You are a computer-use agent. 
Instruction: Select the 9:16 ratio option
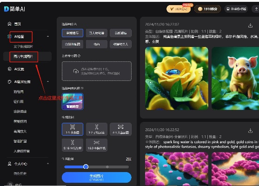tap(73, 145)
